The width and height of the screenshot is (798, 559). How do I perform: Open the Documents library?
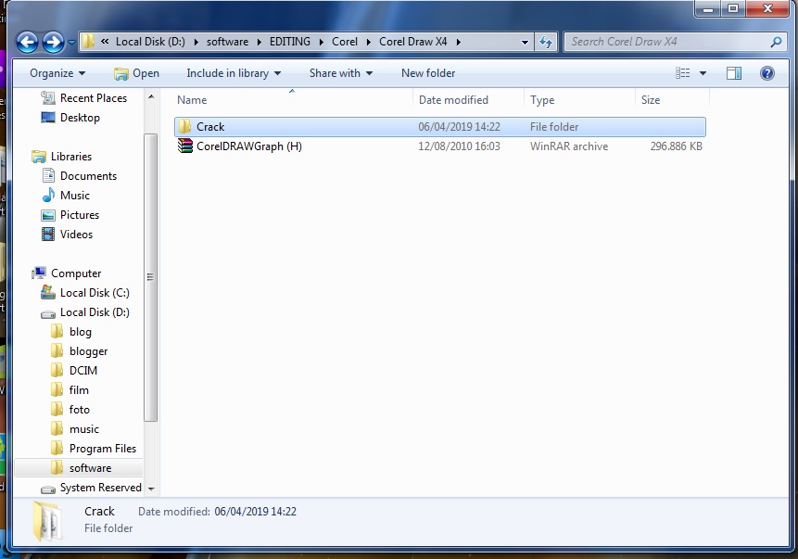[79, 176]
